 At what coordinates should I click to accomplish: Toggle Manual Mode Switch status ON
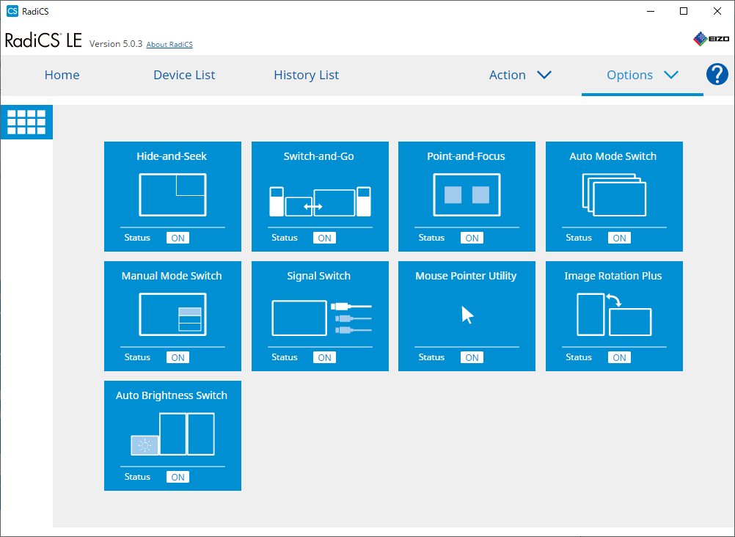pyautogui.click(x=178, y=357)
